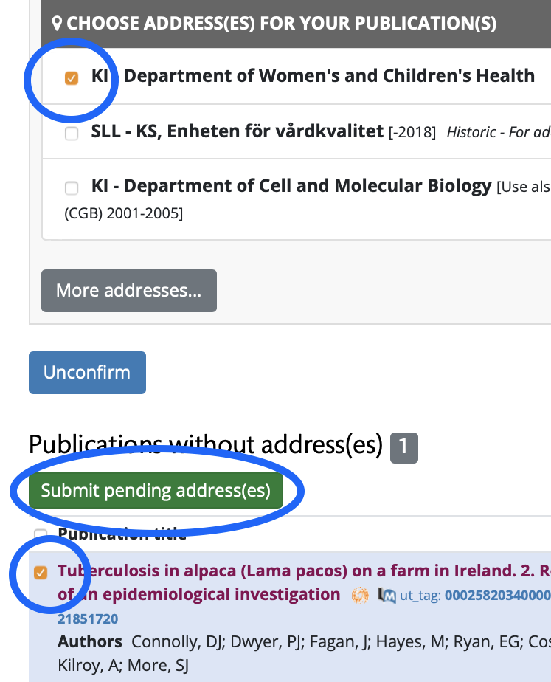Viewport: 551px width, 682px height.
Task: Deselect the Tuberculosis in alpaca publication checkbox
Action: (41, 573)
